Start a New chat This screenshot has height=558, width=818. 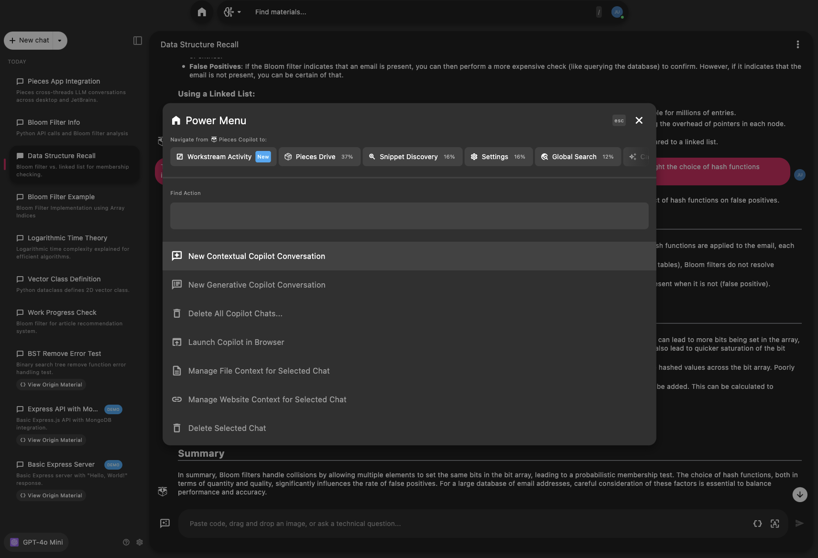(x=29, y=41)
